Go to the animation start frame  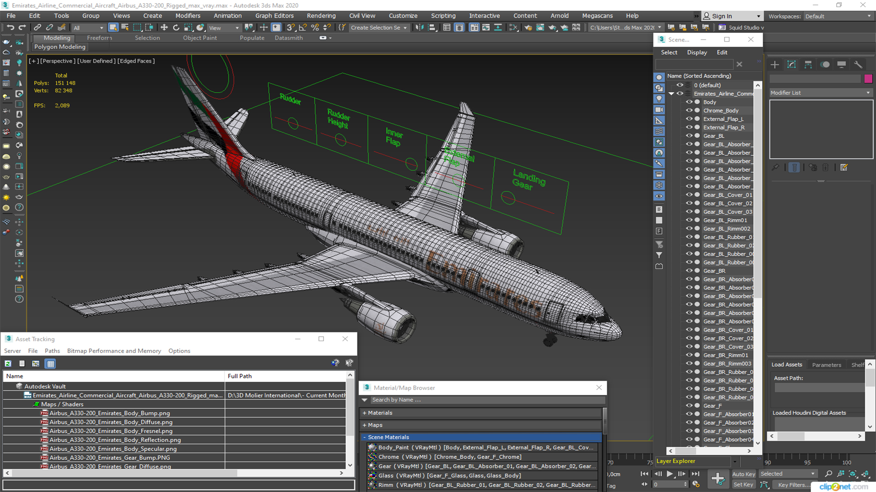point(644,474)
